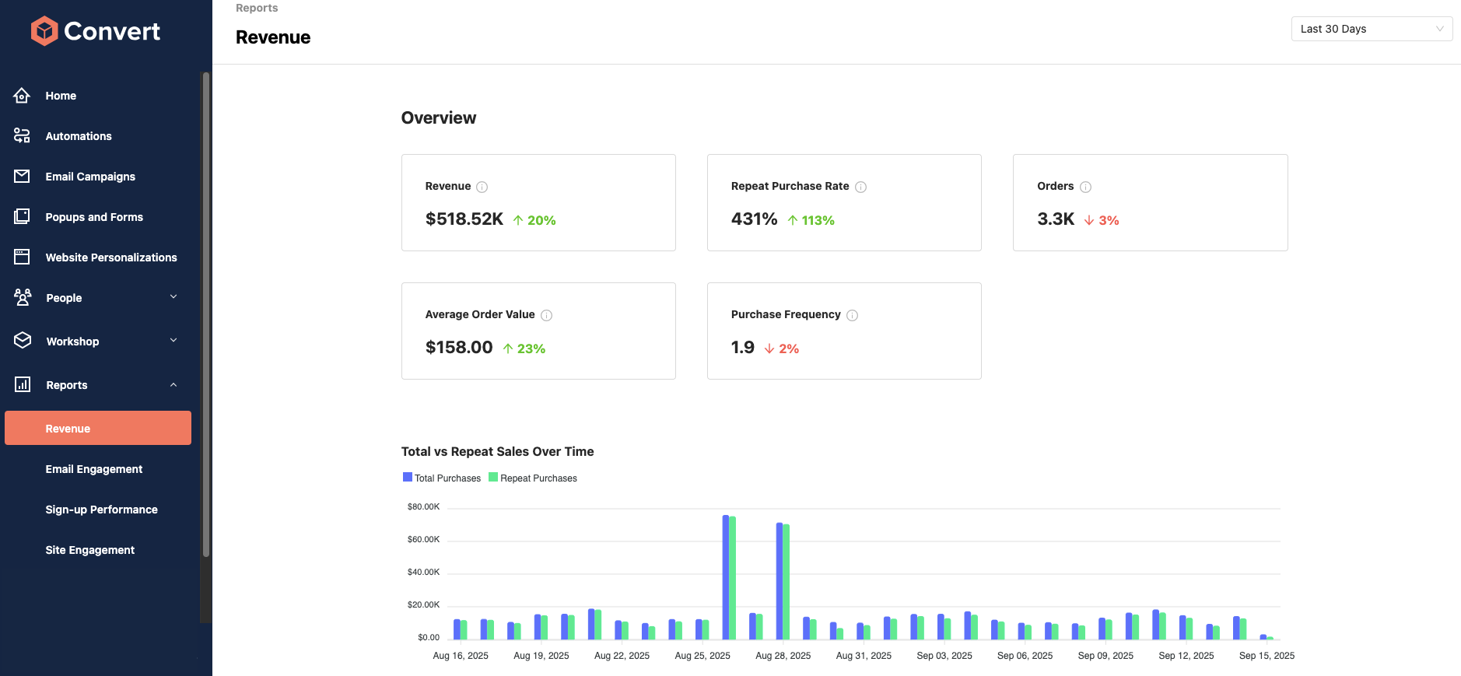Viewport: 1461px width, 676px height.
Task: Click the Average Order Value info icon
Action: (547, 315)
